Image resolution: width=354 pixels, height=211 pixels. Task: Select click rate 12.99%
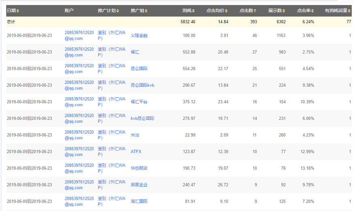[x=307, y=151]
